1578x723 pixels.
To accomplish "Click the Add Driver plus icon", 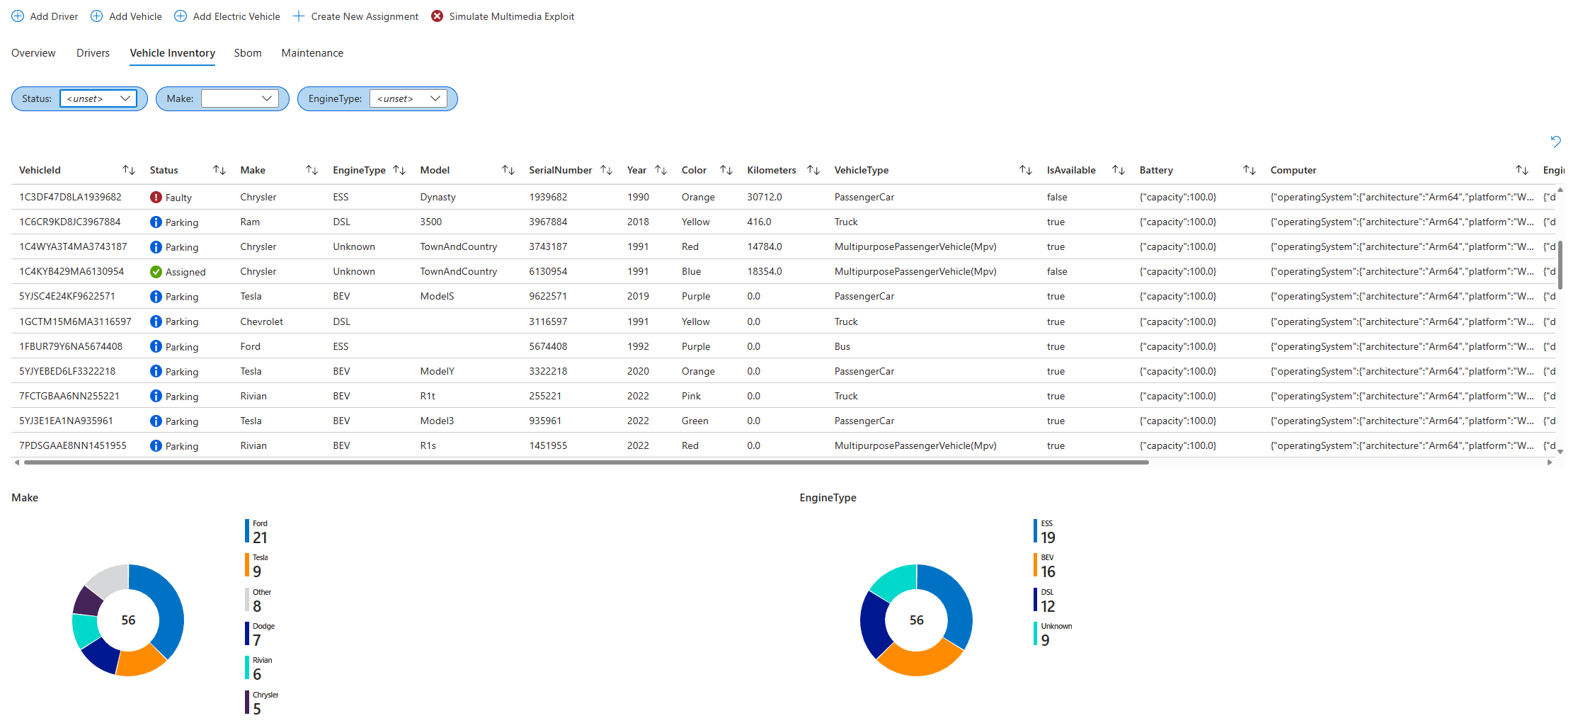I will 18,16.
